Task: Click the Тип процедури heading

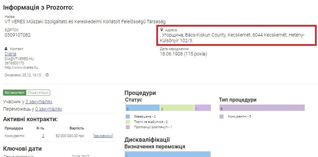Action: coord(238,100)
